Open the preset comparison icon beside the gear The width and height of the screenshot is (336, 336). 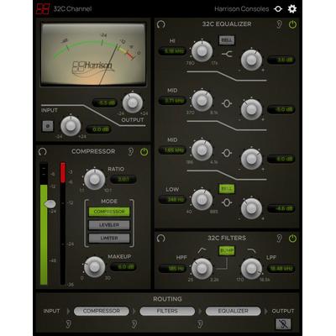coord(278,9)
